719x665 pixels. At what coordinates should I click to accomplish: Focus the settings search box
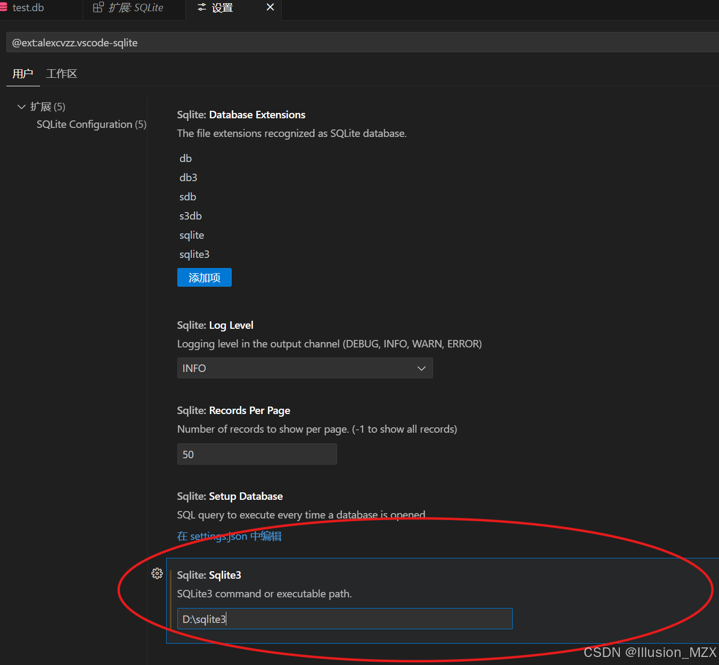tap(362, 43)
